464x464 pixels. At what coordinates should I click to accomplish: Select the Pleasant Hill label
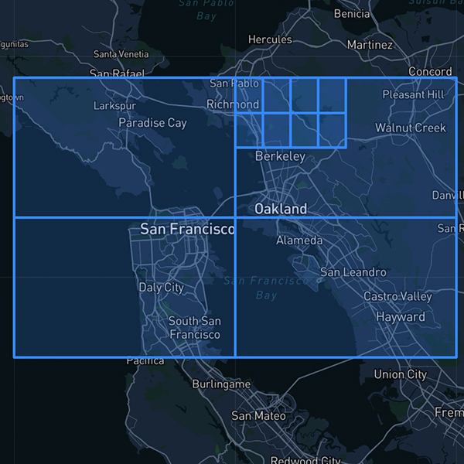point(413,94)
